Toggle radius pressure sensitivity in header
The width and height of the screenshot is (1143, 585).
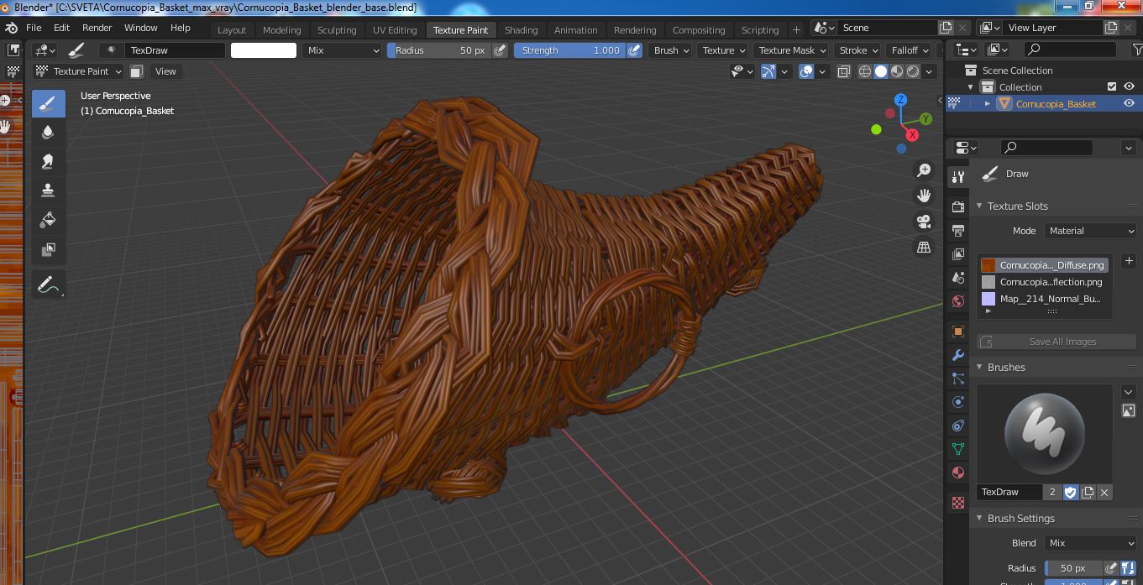click(x=500, y=50)
